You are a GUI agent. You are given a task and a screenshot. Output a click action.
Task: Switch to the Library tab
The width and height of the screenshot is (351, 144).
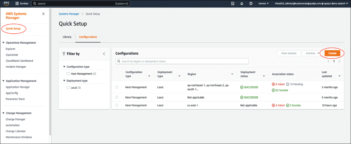tap(67, 37)
